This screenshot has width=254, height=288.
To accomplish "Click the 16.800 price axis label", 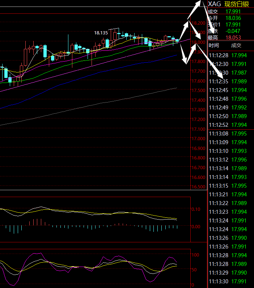I will (199, 158).
